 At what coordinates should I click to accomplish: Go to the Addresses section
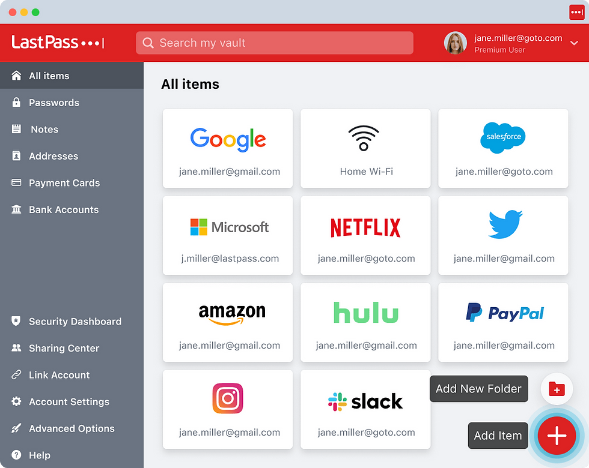click(72, 156)
